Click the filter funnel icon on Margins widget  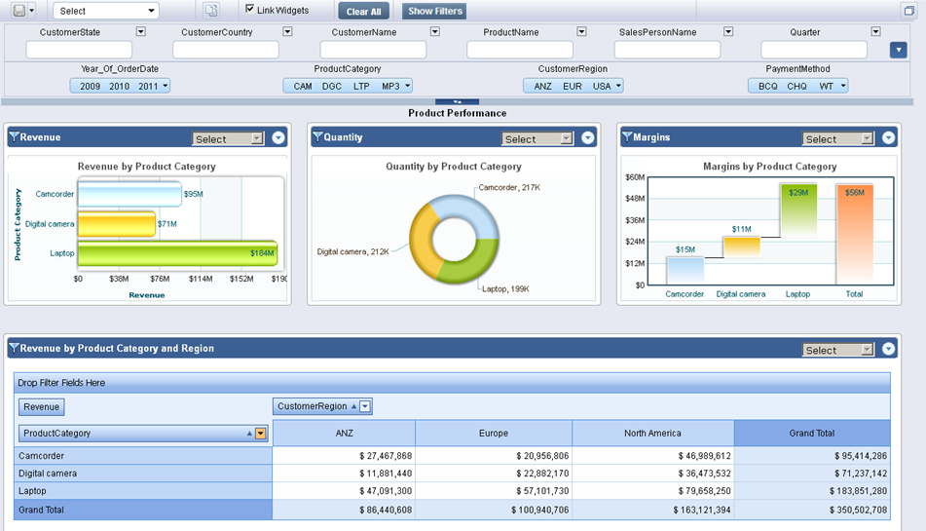[x=627, y=137]
